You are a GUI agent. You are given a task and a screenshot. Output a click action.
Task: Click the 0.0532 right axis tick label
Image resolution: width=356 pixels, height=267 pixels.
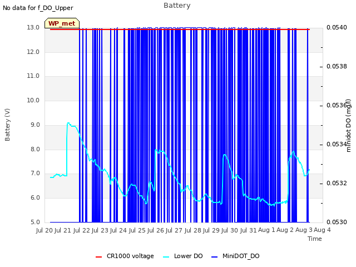coord(337,183)
